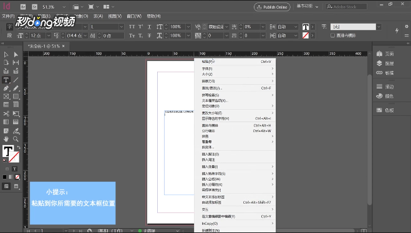Select the Eyedropper tool
This screenshot has width=411, height=233.
tap(16, 131)
